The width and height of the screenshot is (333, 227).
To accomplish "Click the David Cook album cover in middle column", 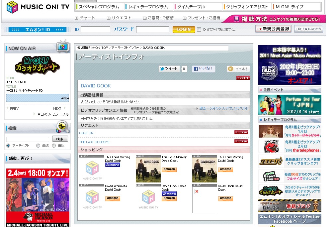I will point(148,170).
